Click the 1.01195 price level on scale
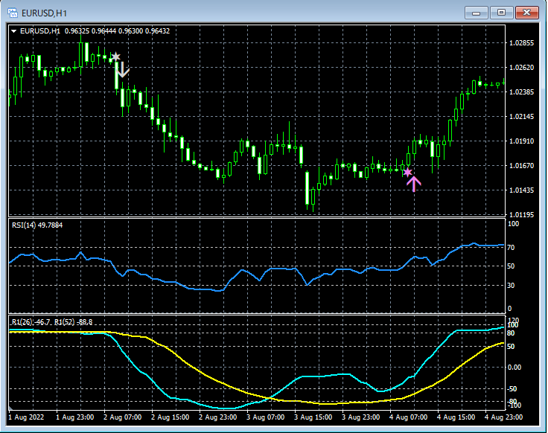The height and width of the screenshot is (433, 548). coord(520,214)
